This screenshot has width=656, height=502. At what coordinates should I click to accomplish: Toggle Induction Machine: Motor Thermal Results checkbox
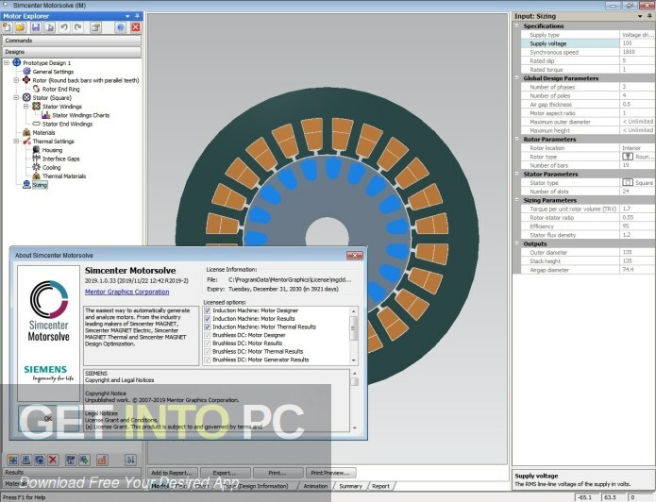(208, 327)
